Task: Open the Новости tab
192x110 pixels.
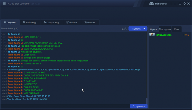Action: point(72,23)
